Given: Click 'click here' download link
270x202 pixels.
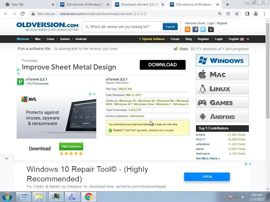Looking at the screenshot, I should point(172,124).
